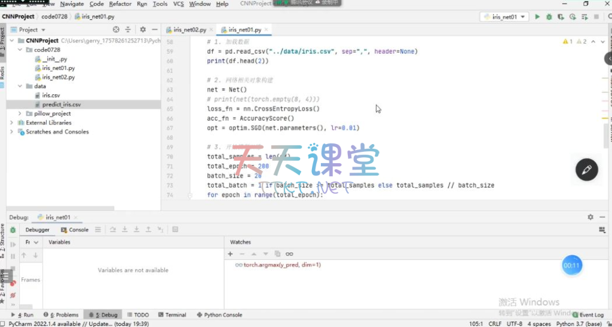The width and height of the screenshot is (612, 327).
Task: Open Debug panel settings gear
Action: pos(590,217)
